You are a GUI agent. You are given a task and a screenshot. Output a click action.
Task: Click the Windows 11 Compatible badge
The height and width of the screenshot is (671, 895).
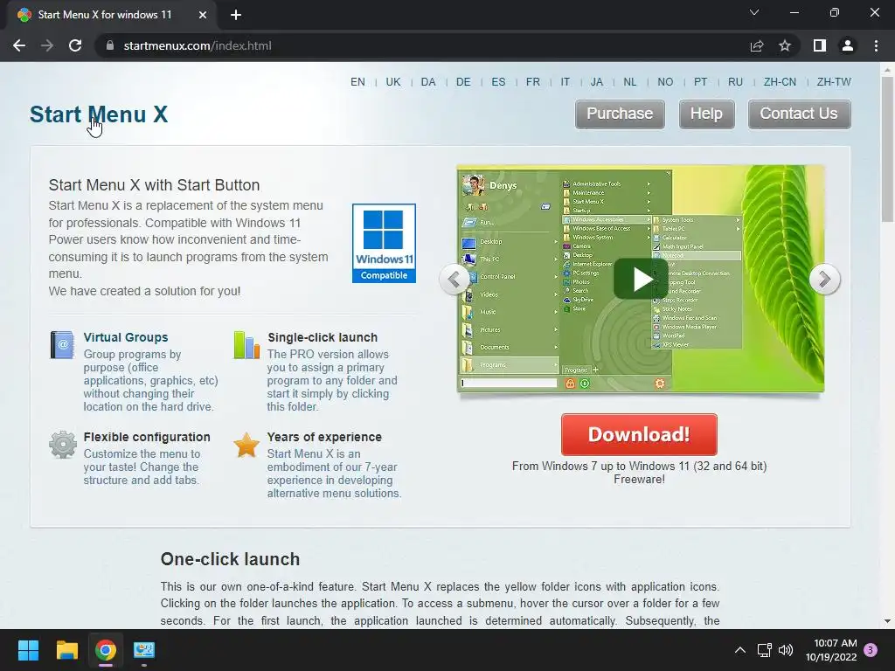point(385,243)
